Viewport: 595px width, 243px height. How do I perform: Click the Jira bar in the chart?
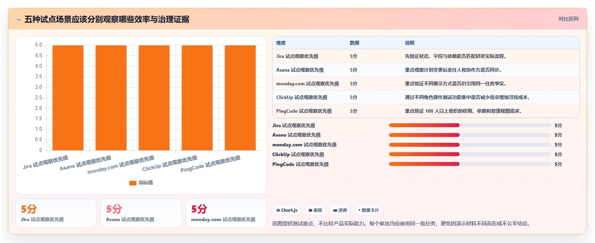tap(68, 98)
